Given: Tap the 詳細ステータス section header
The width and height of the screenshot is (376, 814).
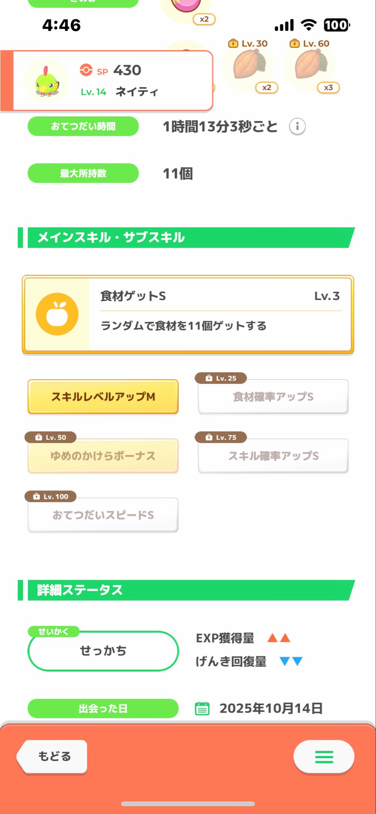Looking at the screenshot, I should 187,590.
